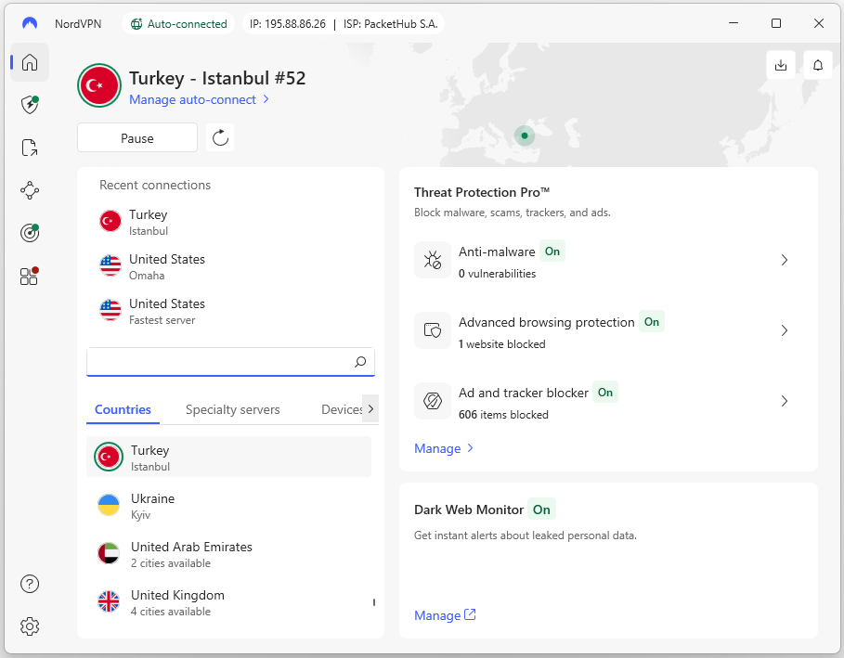
Task: Select United Arab Emirates in countries list
Action: pyautogui.click(x=228, y=554)
